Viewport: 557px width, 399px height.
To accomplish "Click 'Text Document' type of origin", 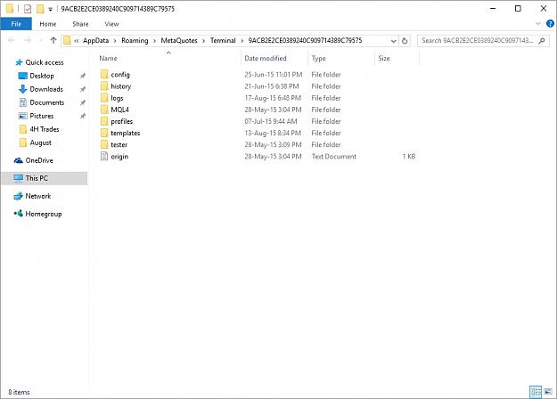I will coord(334,156).
